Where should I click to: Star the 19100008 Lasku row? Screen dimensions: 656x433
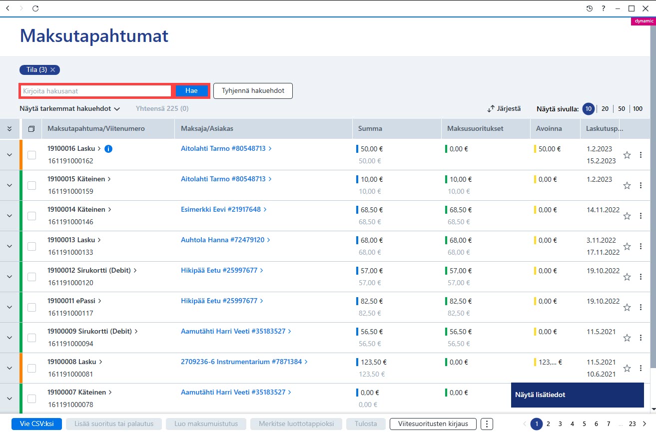627,368
